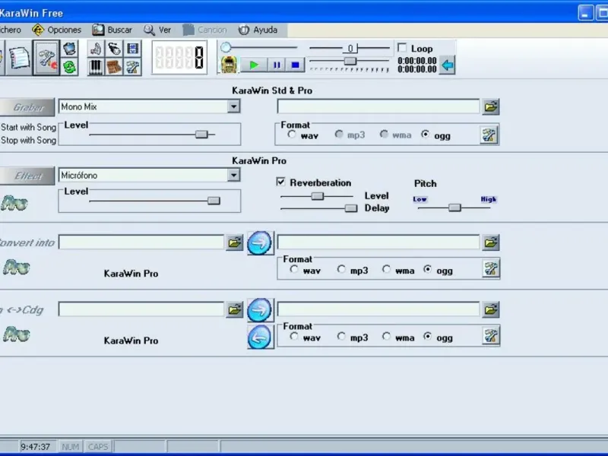Click the Effect button
Image resolution: width=608 pixels, height=456 pixels.
click(x=27, y=176)
